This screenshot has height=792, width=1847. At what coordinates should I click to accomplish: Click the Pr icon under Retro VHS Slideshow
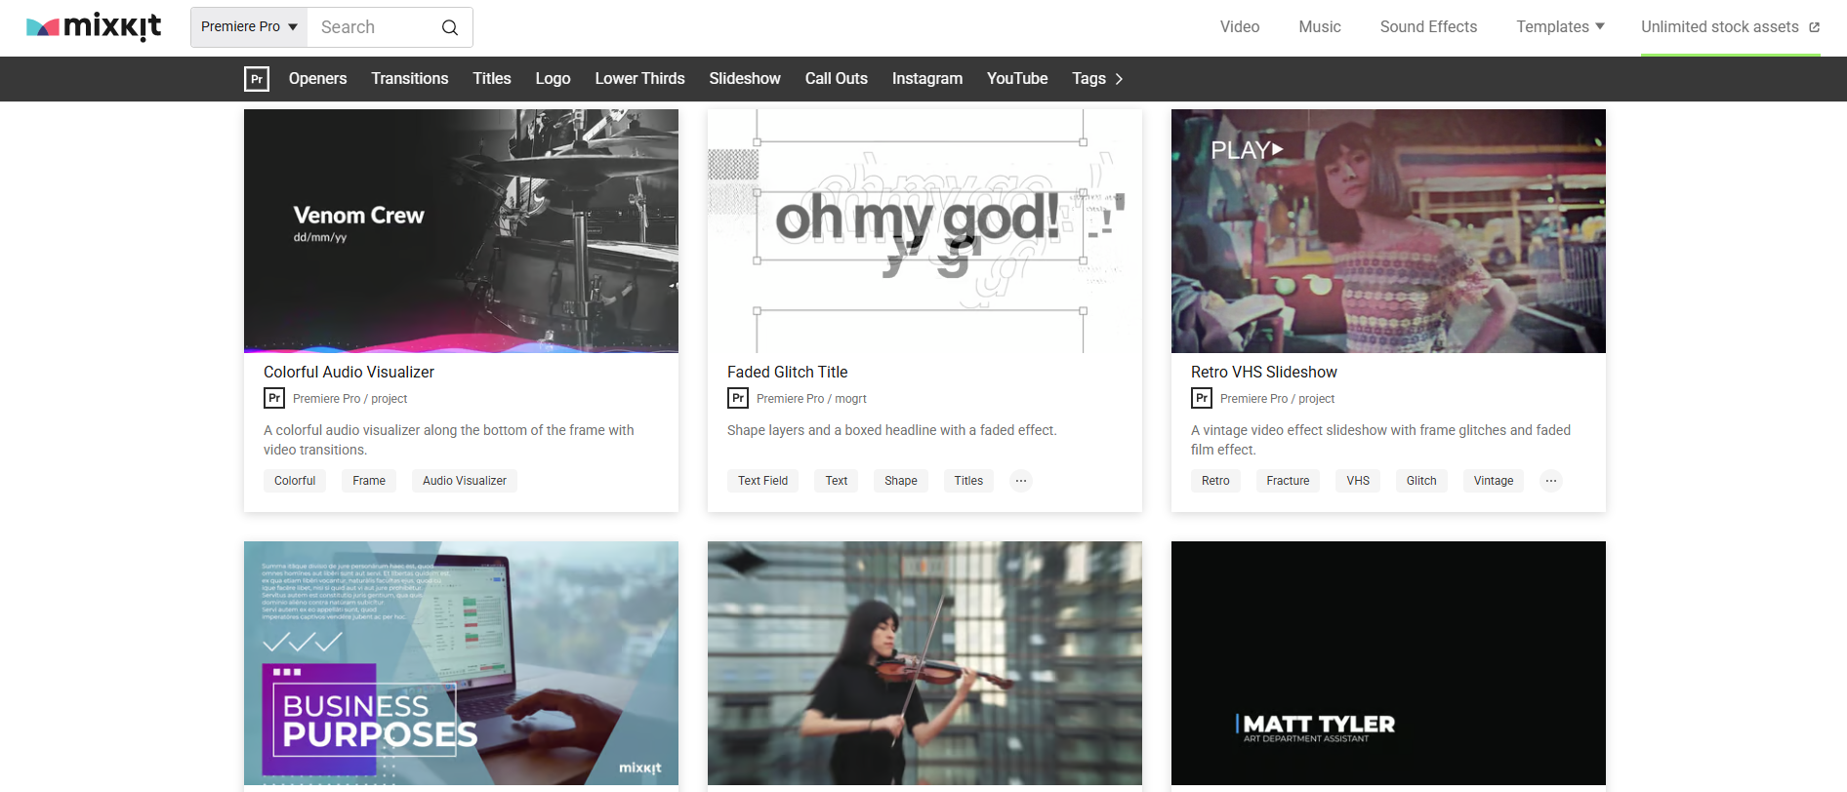pos(1202,398)
